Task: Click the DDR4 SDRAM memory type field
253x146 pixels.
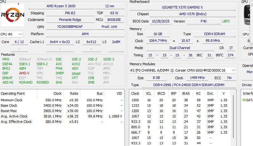Action: 215,34
